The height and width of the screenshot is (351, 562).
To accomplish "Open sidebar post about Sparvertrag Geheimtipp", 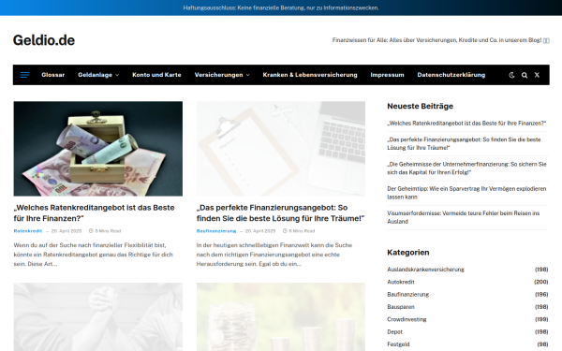I will coord(466,193).
